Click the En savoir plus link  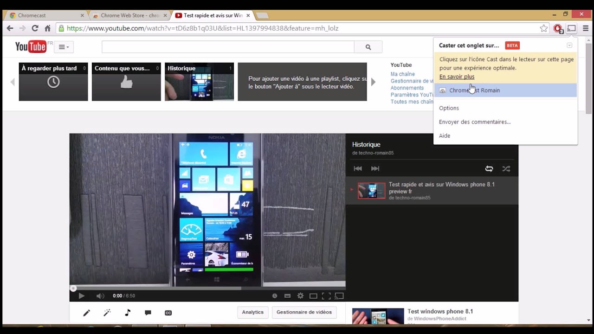coord(457,77)
